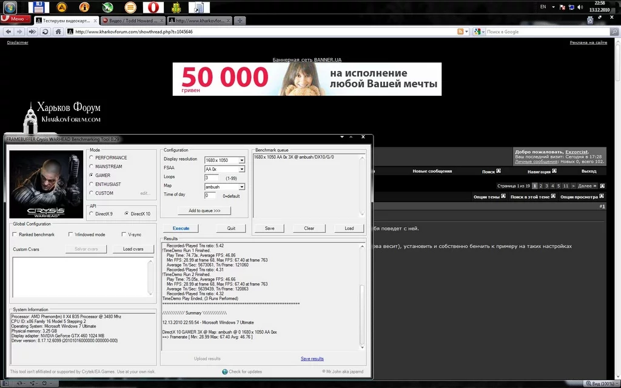
Task: Click the queue Save button
Action: coord(270,229)
